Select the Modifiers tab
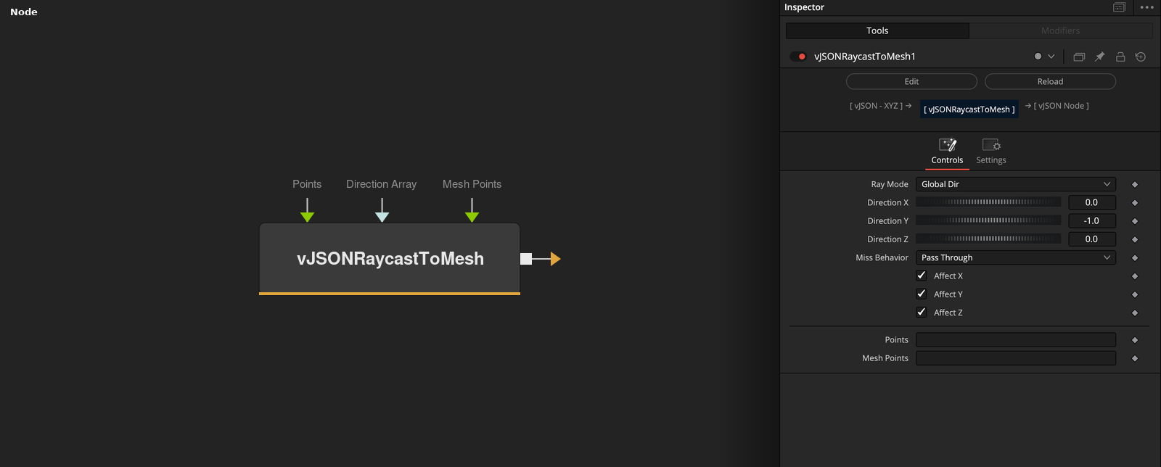 [x=1061, y=30]
